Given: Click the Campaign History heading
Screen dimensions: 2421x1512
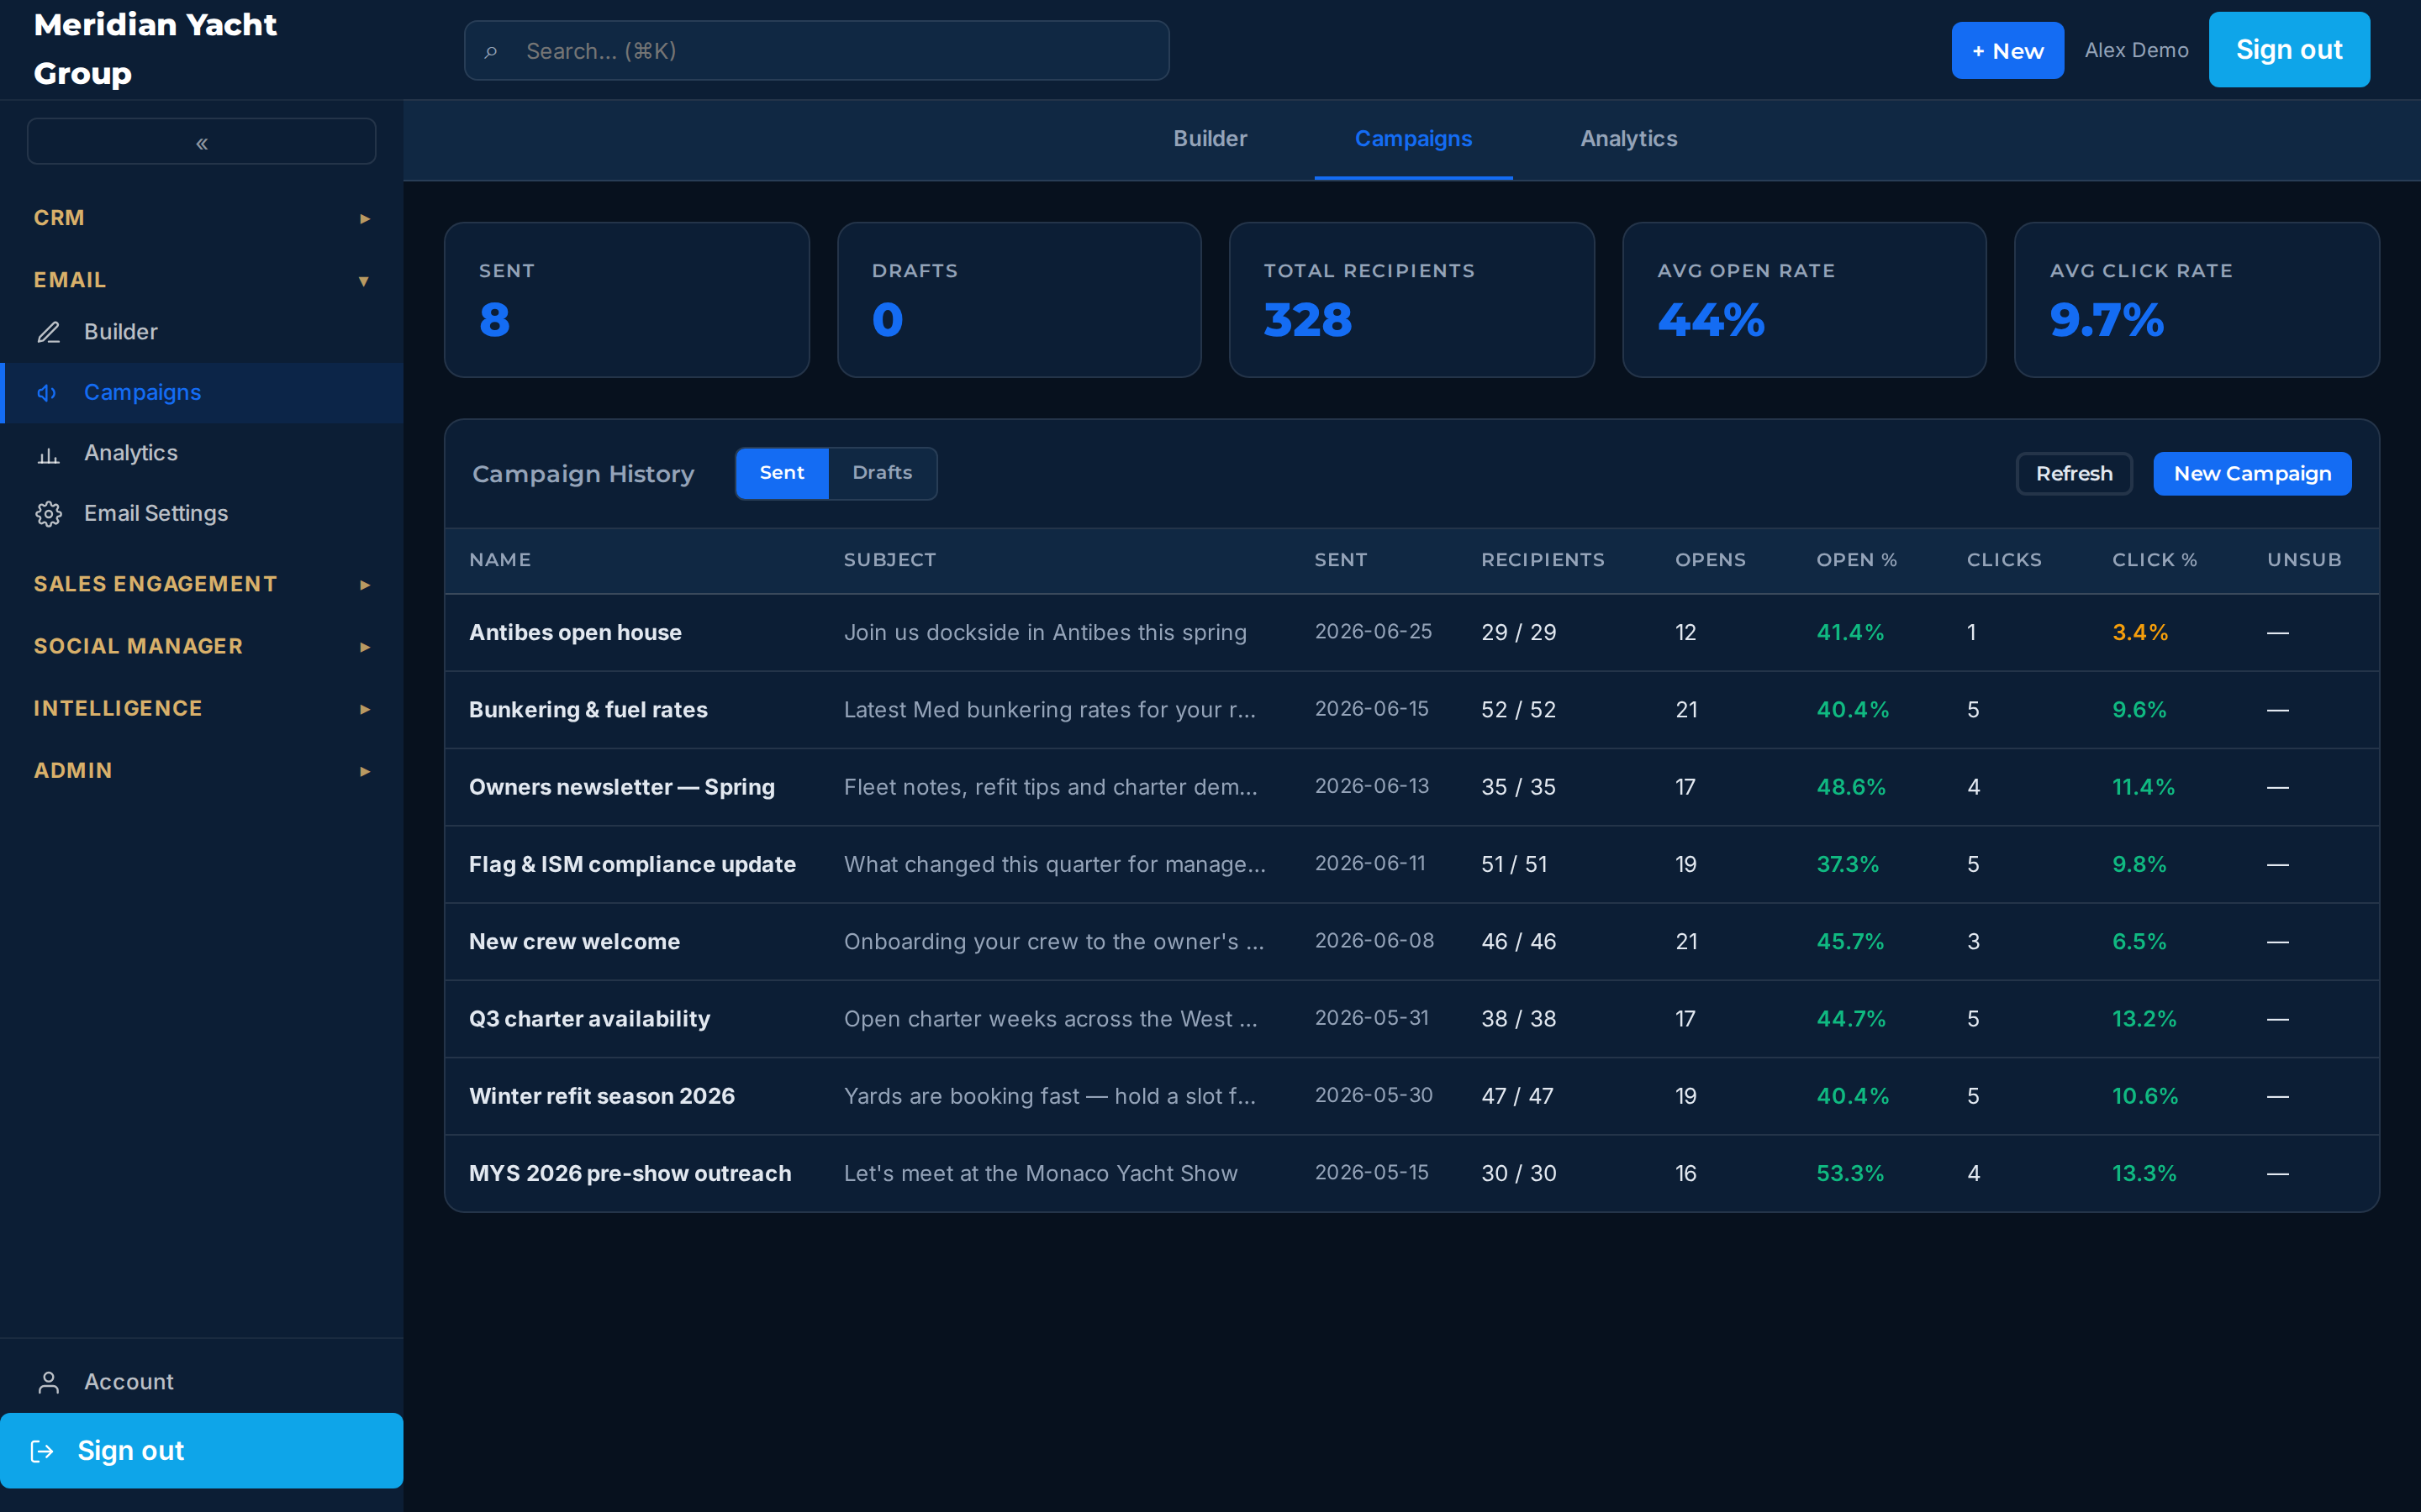Looking at the screenshot, I should tap(583, 474).
